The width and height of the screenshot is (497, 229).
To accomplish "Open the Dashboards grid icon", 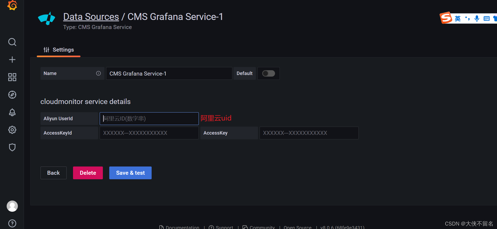I will pyautogui.click(x=12, y=77).
